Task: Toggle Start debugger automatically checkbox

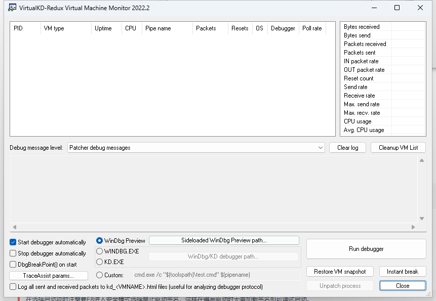Action: (13, 242)
